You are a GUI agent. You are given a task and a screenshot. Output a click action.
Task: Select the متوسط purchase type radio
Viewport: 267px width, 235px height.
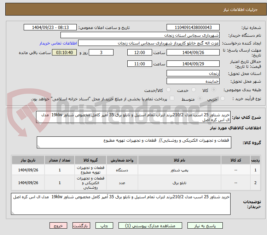(200, 98)
